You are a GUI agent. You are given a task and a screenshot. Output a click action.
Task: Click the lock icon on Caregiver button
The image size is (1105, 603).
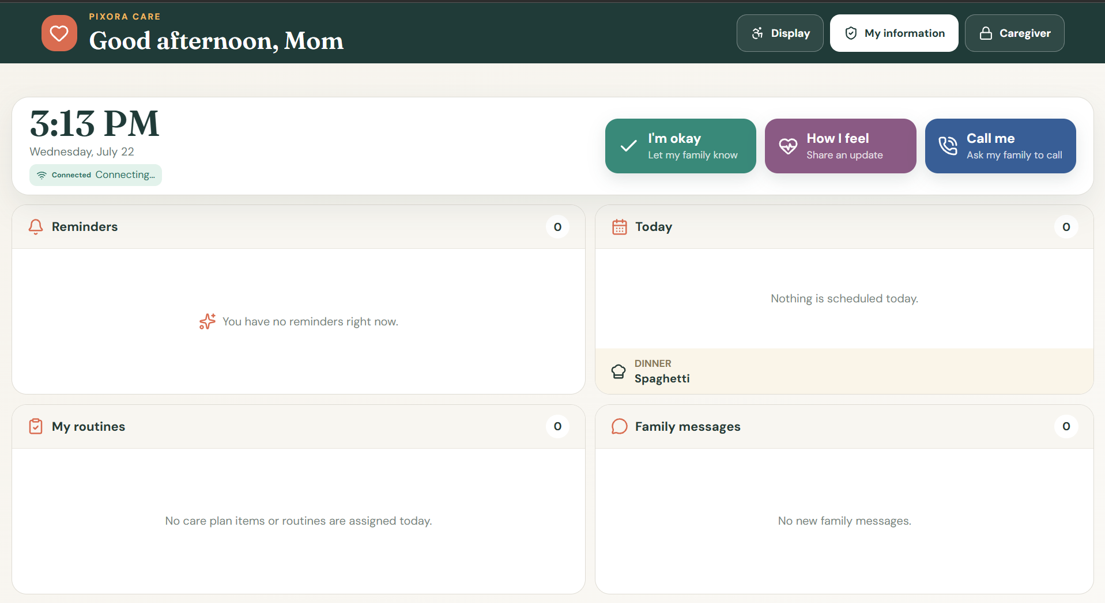coord(986,33)
